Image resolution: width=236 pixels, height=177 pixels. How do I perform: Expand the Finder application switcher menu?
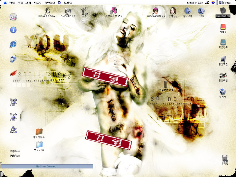tap(225, 2)
